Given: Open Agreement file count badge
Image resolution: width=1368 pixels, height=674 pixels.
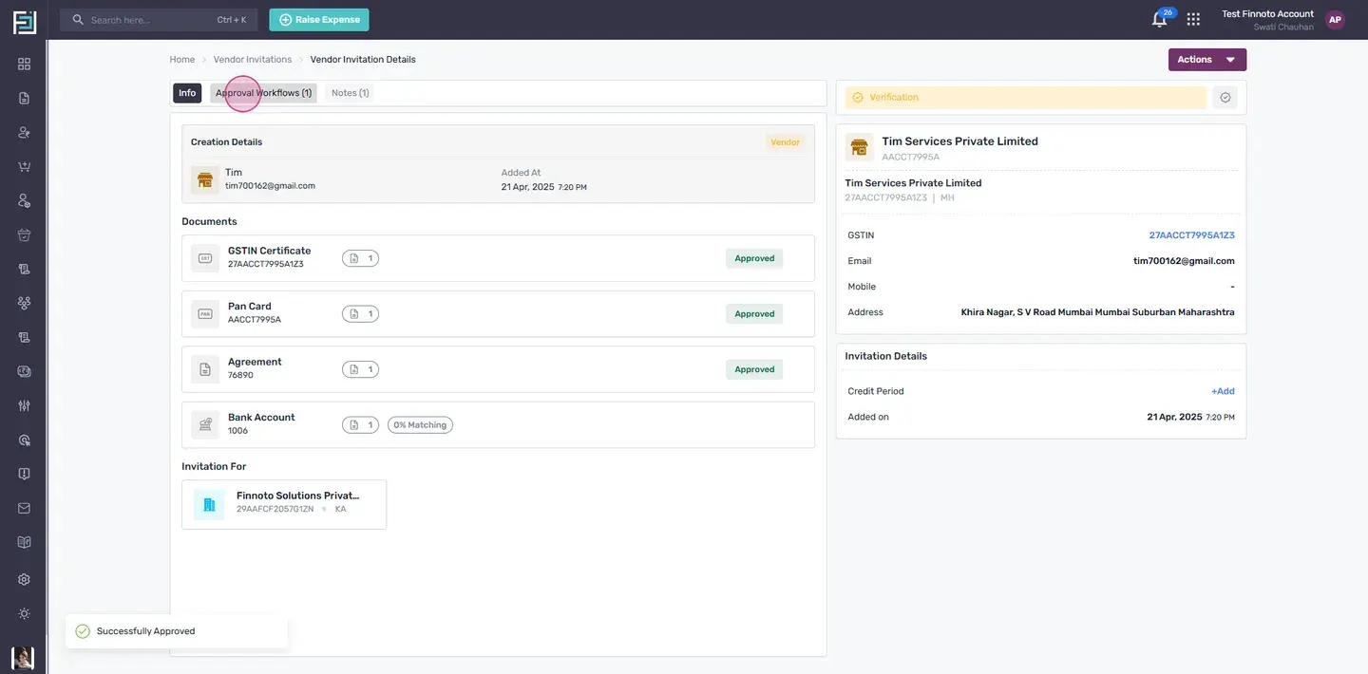Looking at the screenshot, I should point(360,369).
